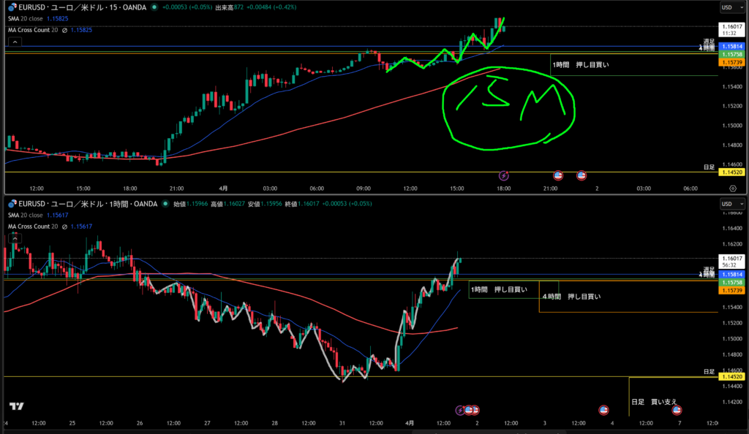Open the USD currency dropdown on the bottom chart
The width and height of the screenshot is (749, 434).
coord(726,203)
